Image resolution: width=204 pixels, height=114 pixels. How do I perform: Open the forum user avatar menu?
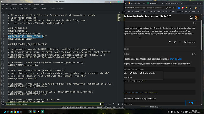coord(197,18)
